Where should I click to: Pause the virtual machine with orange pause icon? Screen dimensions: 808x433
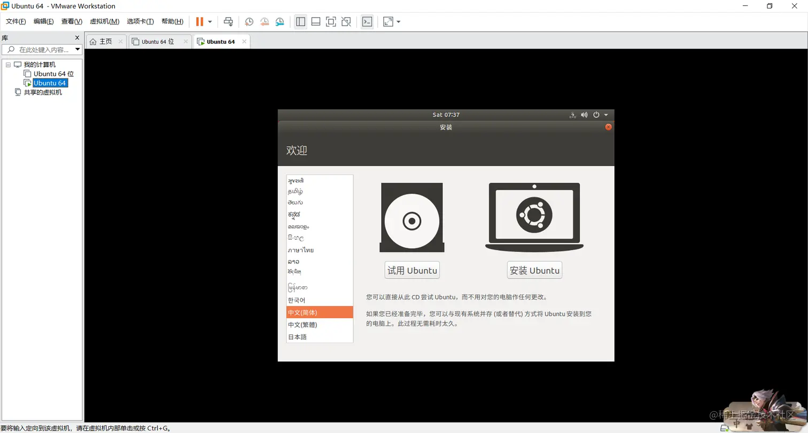pos(199,21)
